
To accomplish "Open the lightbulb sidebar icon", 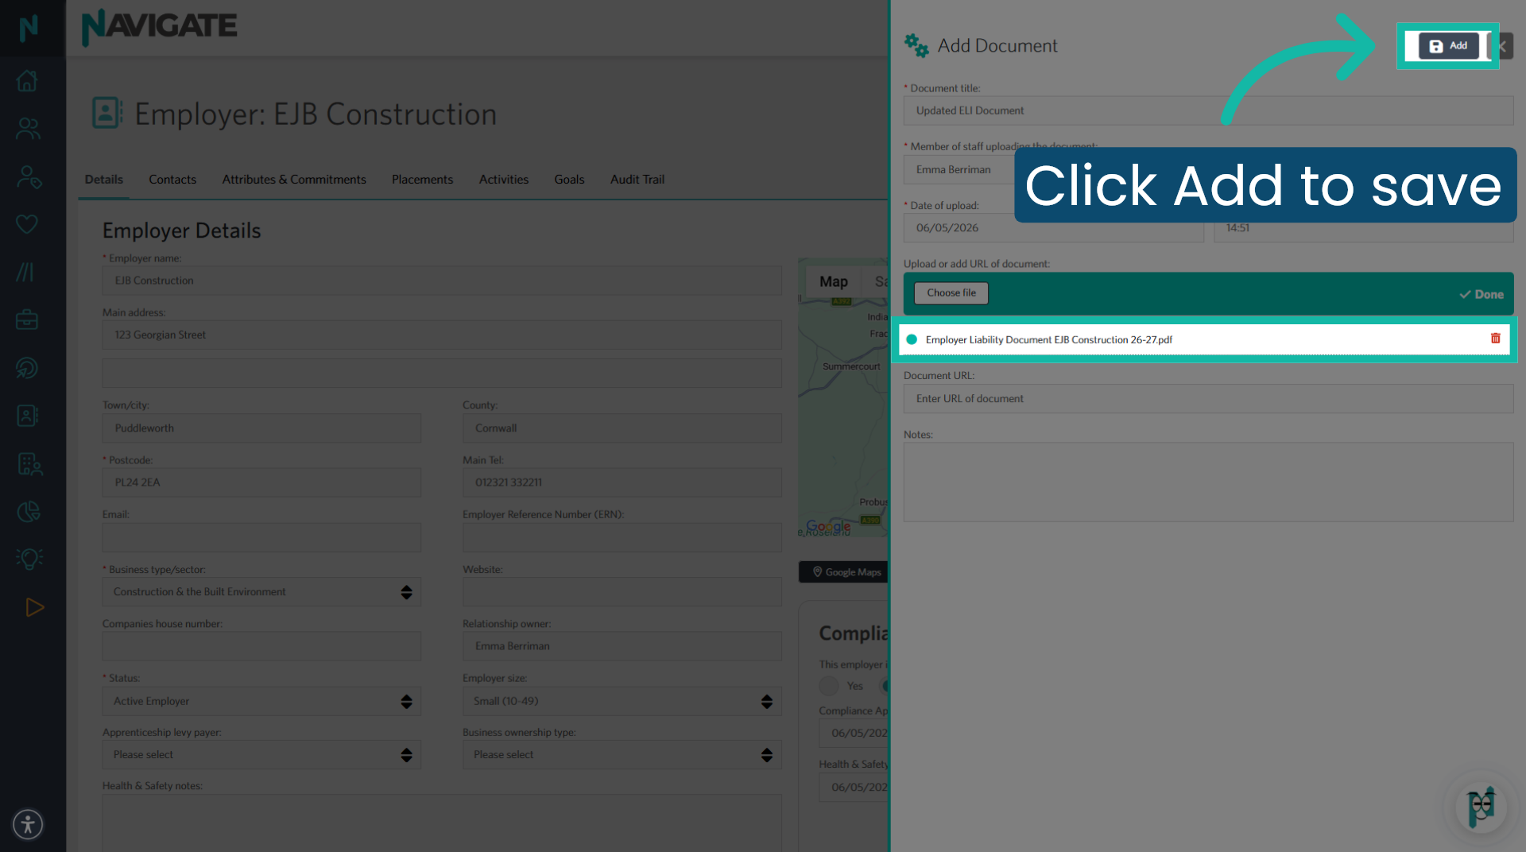I will [x=29, y=559].
